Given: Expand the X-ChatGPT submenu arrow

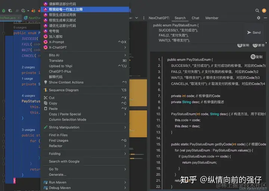Looking at the screenshot, I should (125, 47).
